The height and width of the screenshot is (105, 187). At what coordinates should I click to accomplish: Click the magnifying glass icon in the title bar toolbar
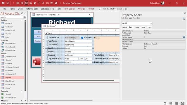43,3
